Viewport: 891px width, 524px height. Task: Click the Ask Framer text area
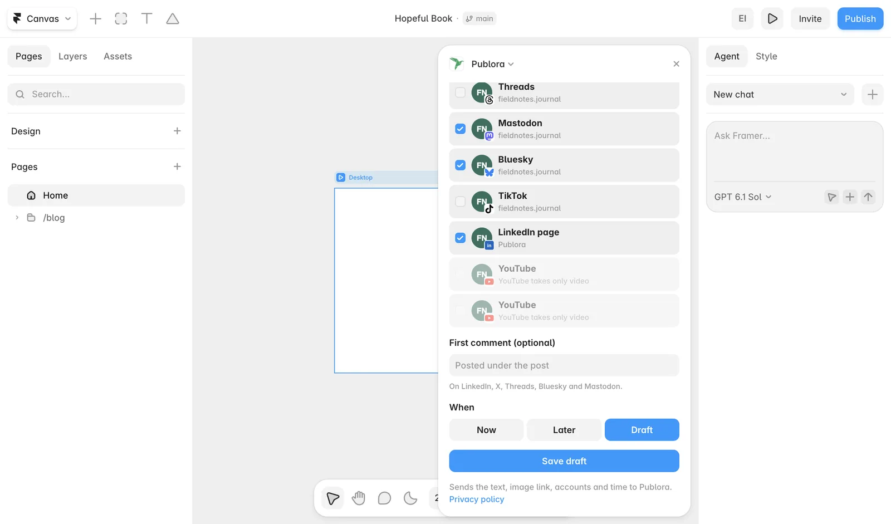[x=795, y=151]
